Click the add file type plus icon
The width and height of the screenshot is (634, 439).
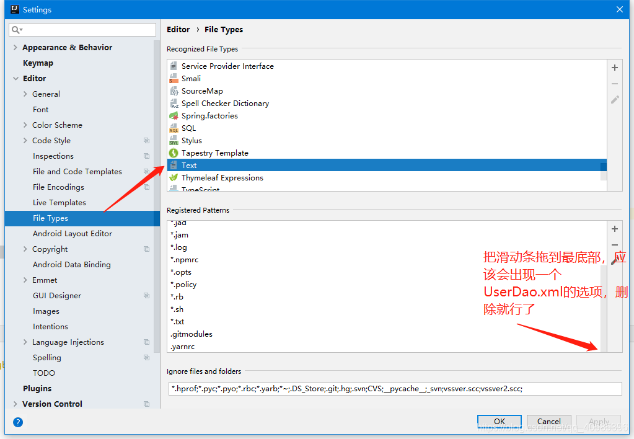click(615, 68)
